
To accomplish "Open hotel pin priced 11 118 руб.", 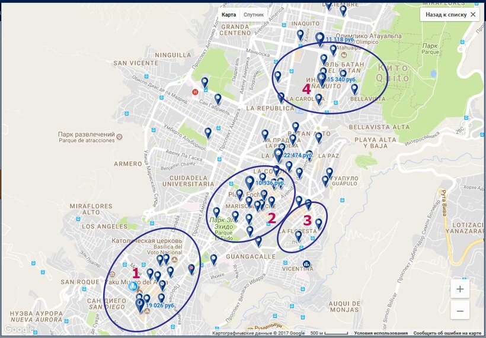I will (319, 39).
